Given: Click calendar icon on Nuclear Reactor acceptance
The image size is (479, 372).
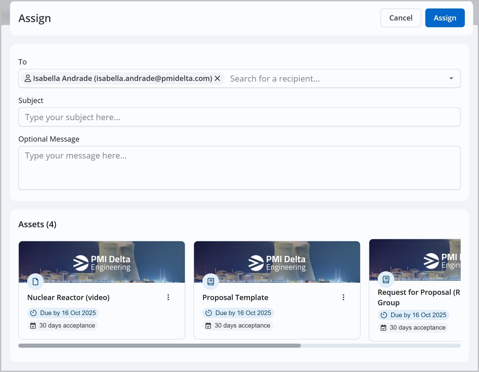Looking at the screenshot, I should click(33, 325).
